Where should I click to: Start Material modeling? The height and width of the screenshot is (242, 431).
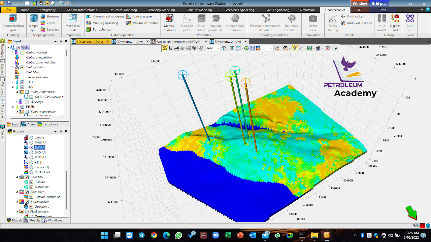coord(169,23)
